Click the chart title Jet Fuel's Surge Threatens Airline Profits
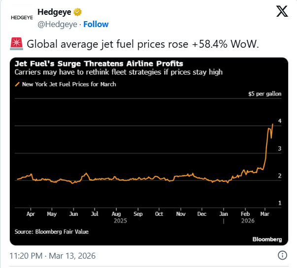Image resolution: width=297 pixels, height=268 pixels. pyautogui.click(x=99, y=64)
